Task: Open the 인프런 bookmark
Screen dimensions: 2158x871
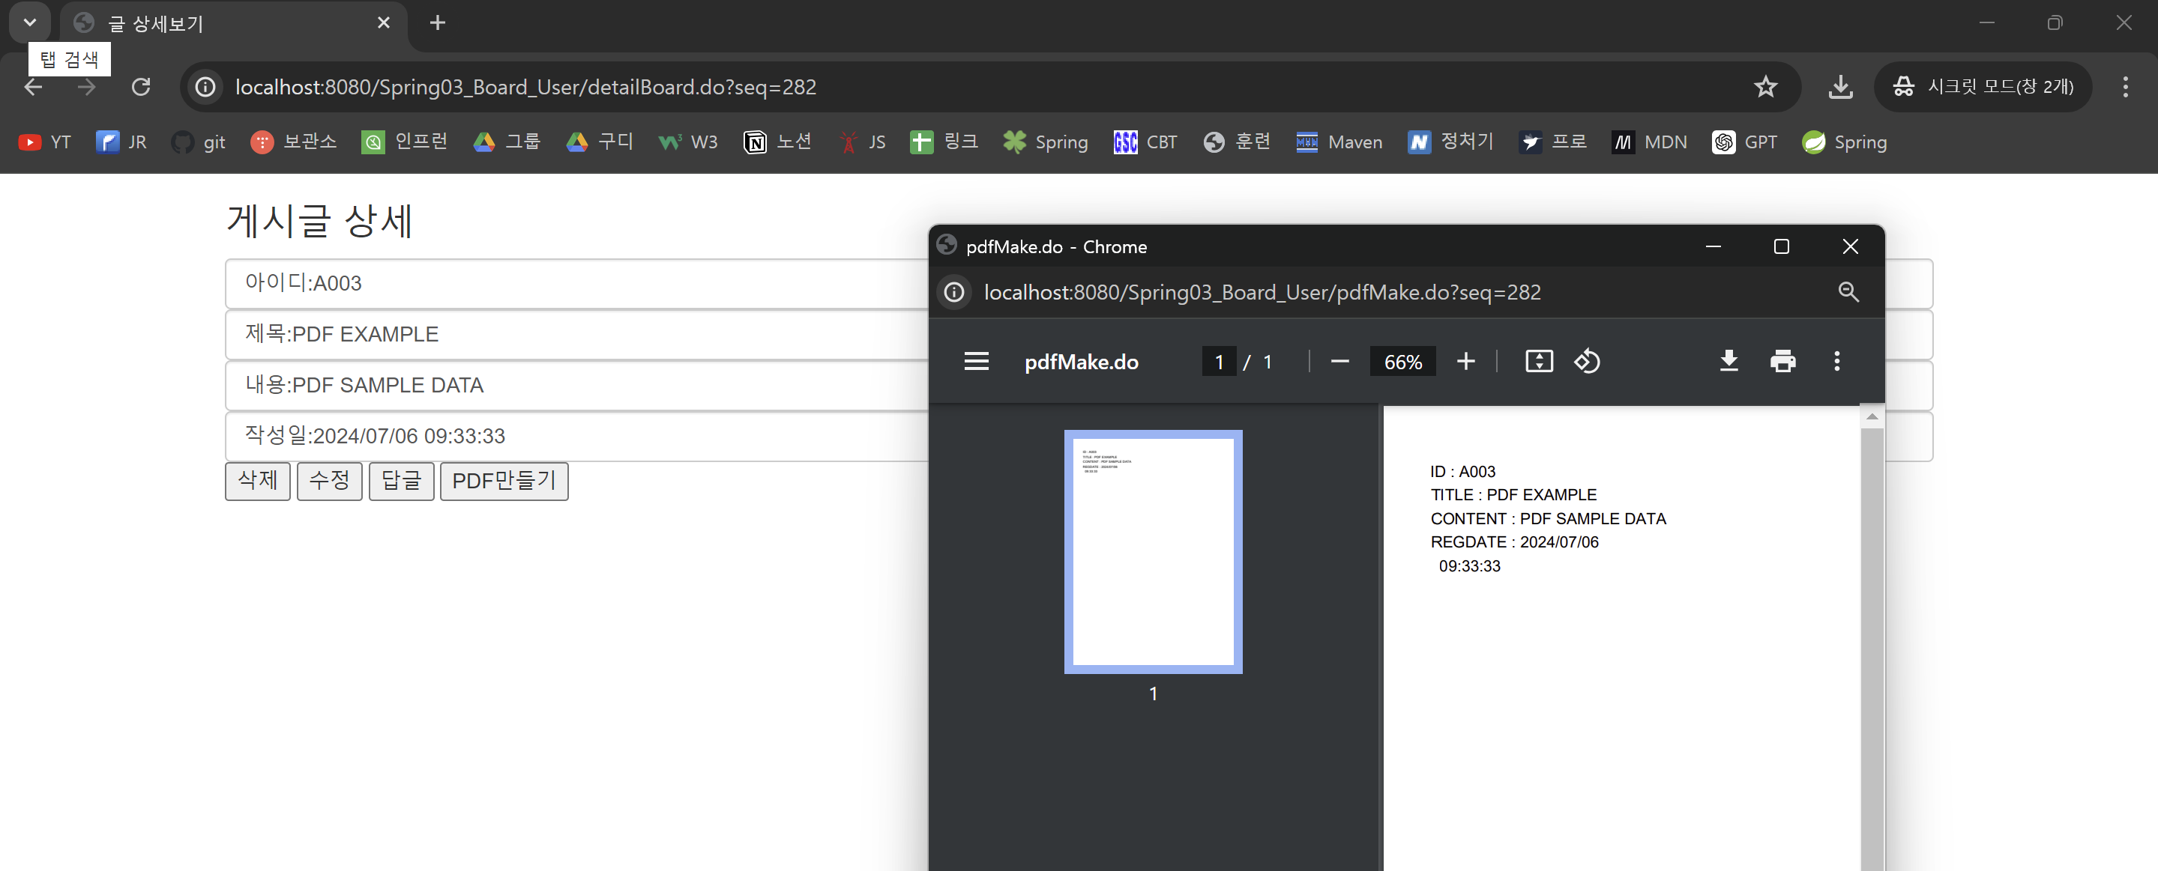Action: (405, 142)
